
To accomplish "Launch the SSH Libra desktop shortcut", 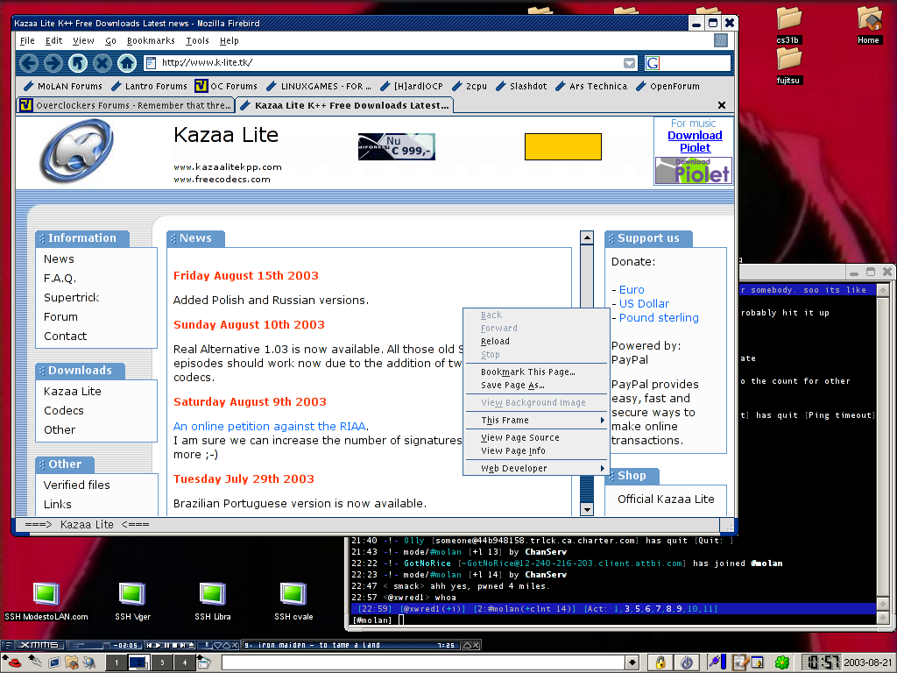I will [x=212, y=601].
